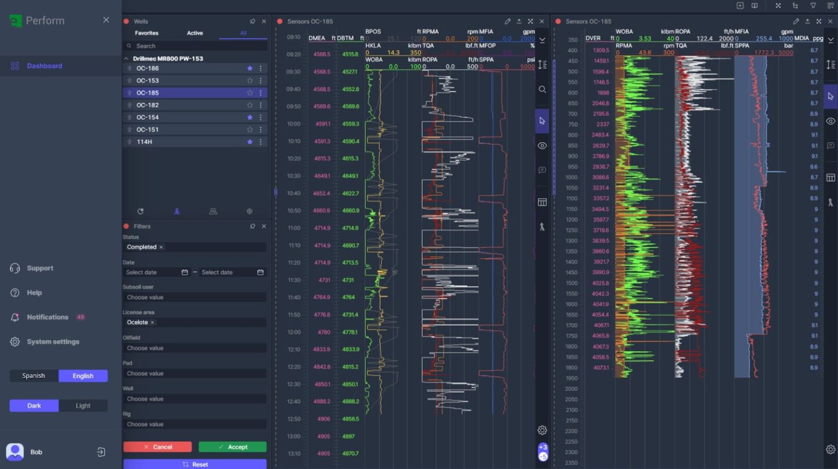Pin the Wells panel
The image size is (838, 469).
[x=253, y=21]
